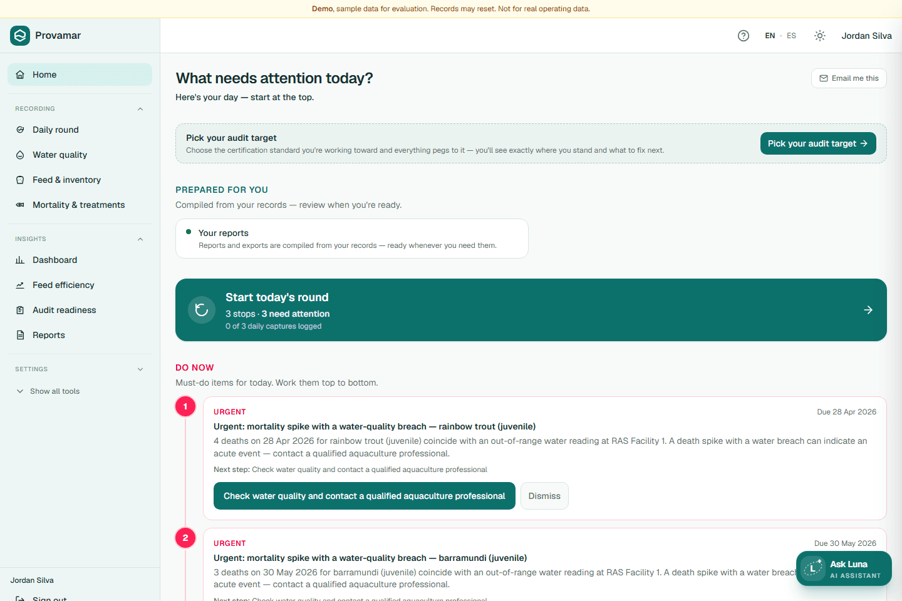Screen dimensions: 902x601
Task: Expand the Settings section chevron
Action: point(140,369)
